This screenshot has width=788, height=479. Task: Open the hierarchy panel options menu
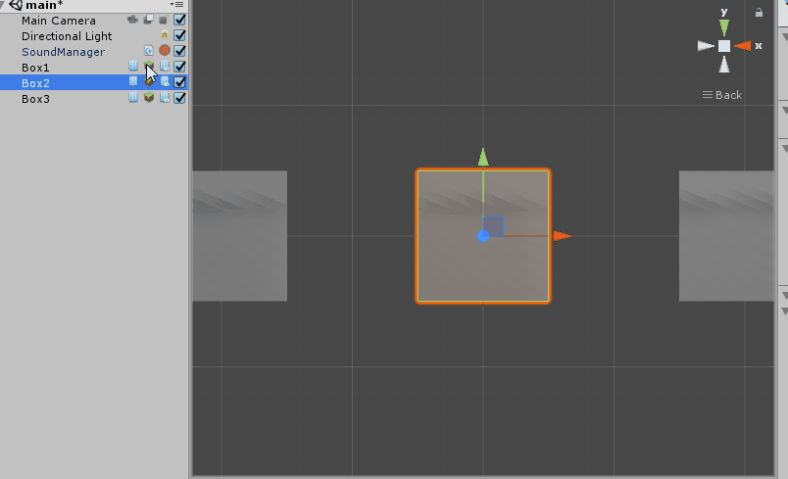pyautogui.click(x=176, y=5)
